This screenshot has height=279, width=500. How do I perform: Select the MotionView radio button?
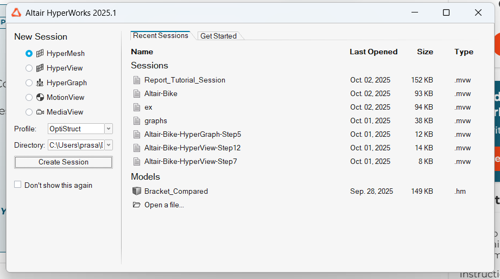pos(29,98)
